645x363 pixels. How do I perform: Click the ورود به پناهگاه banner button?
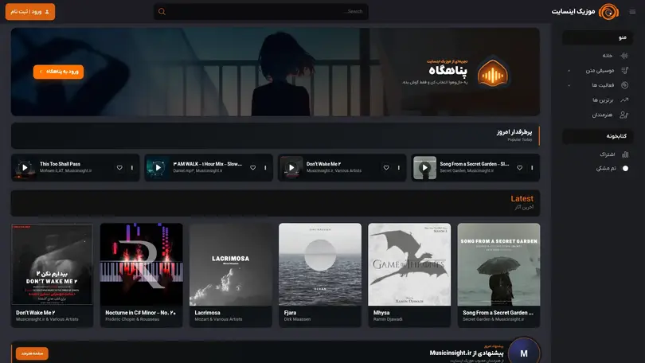point(58,72)
